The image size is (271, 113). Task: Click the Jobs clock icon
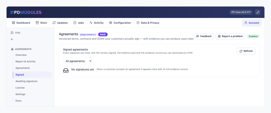point(75,23)
